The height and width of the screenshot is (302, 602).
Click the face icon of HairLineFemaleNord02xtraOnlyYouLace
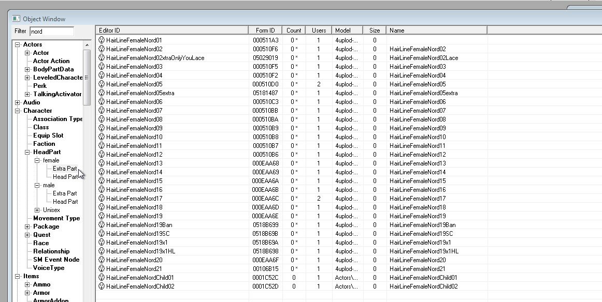click(x=102, y=57)
